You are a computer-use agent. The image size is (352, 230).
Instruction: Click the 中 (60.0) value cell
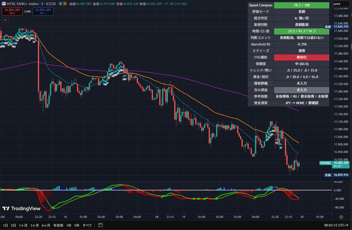coord(302,64)
